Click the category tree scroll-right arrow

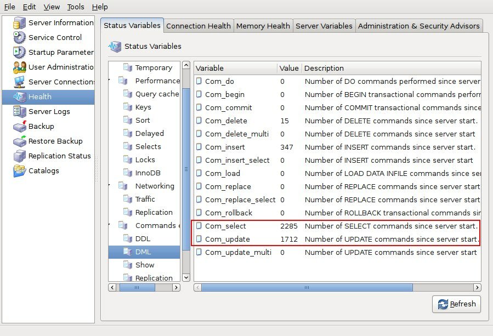[x=177, y=287]
